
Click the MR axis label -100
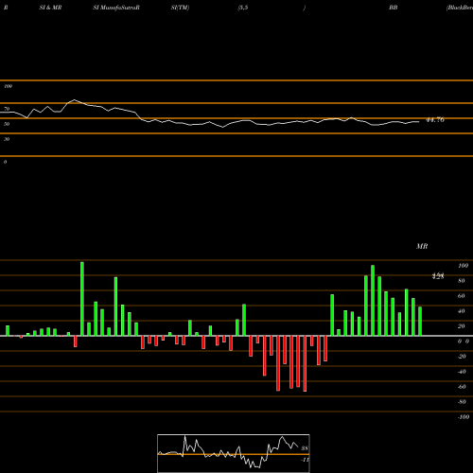click(463, 417)
